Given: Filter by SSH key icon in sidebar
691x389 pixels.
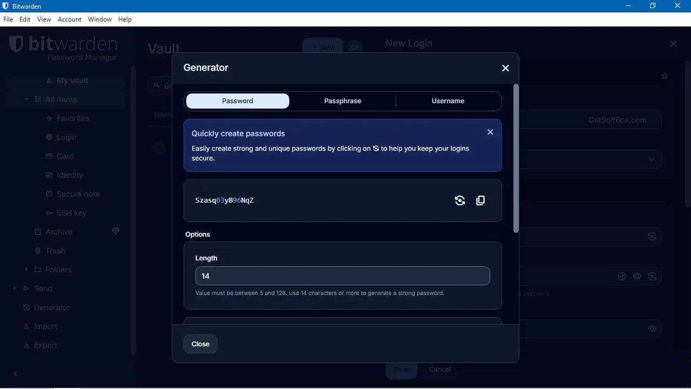Looking at the screenshot, I should click(x=50, y=213).
